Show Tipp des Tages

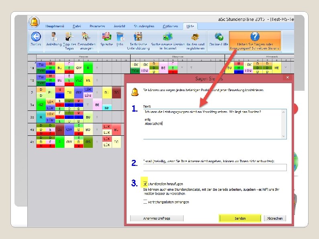[x=69, y=37]
